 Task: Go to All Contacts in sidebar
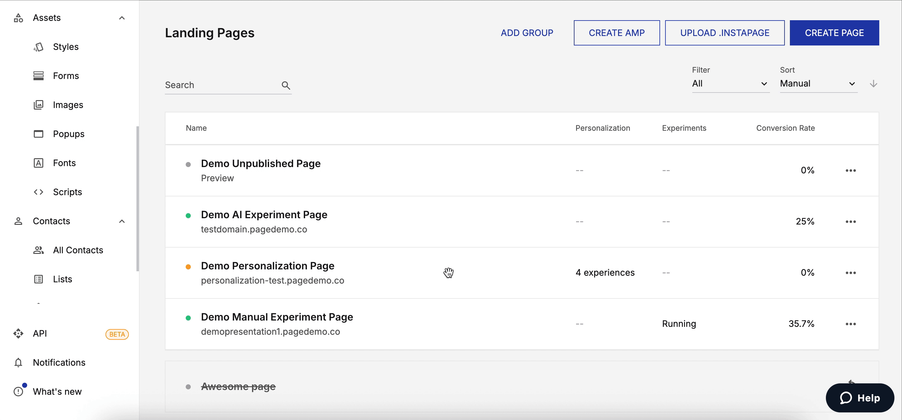pyautogui.click(x=78, y=250)
